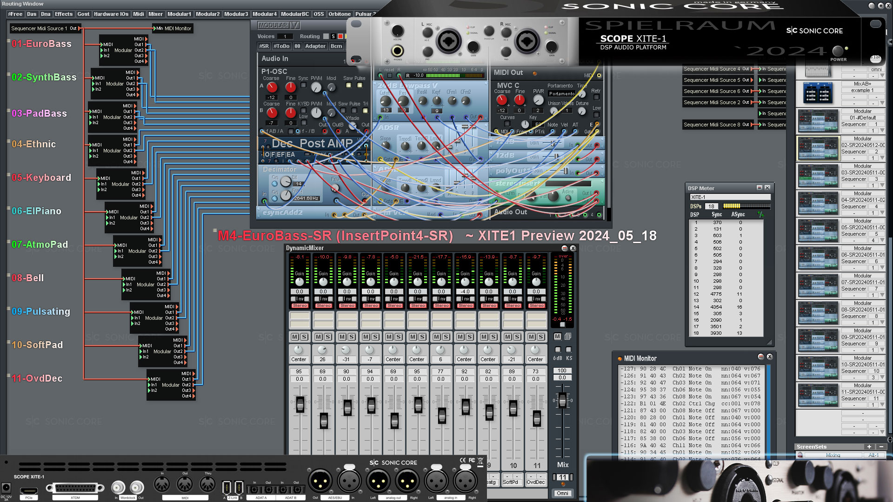Click the 01-EuroBass modular module block
Image resolution: width=893 pixels, height=502 pixels.
pos(123,50)
